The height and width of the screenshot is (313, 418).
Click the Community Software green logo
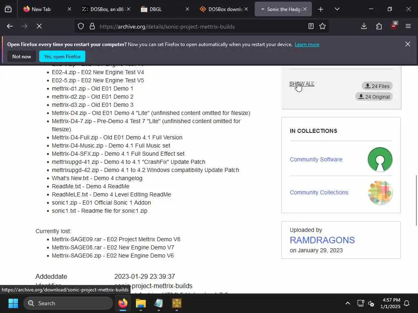click(x=380, y=159)
